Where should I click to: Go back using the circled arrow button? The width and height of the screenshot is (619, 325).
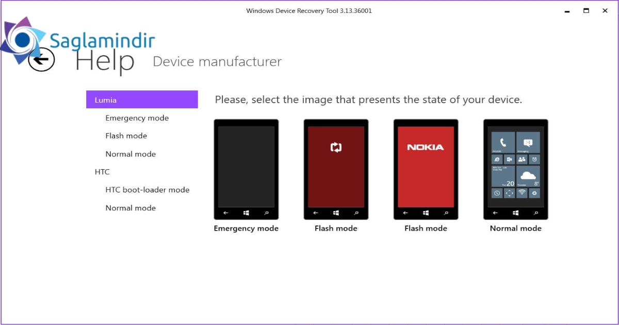coord(41,59)
